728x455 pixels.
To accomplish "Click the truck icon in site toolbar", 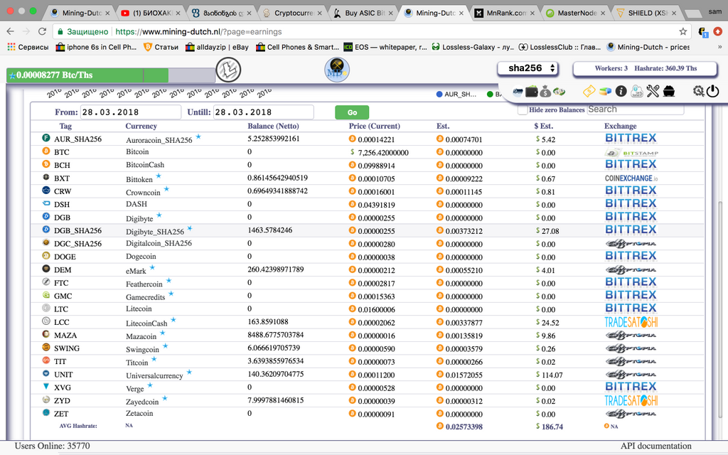I will coord(518,92).
